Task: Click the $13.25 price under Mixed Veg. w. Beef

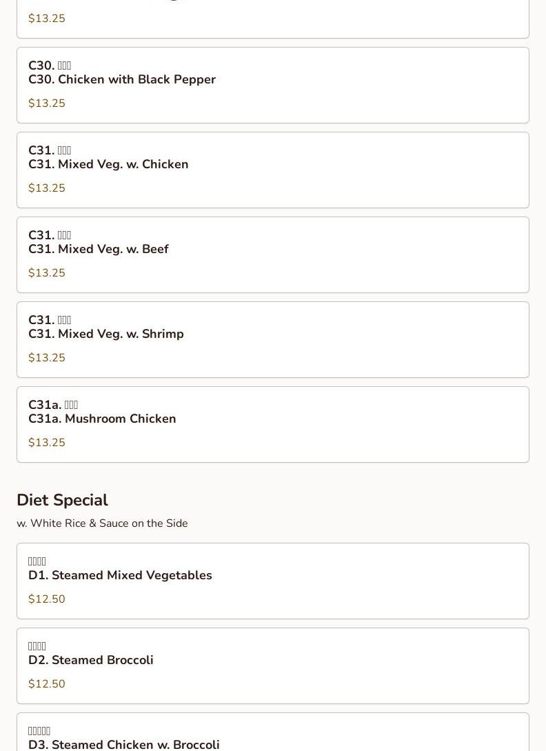Action: 46,272
